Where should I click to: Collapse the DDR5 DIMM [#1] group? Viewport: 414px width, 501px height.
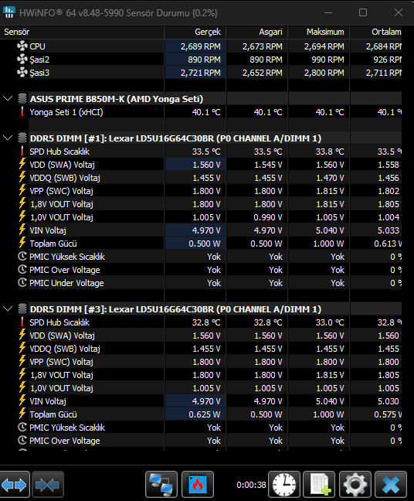click(8, 138)
